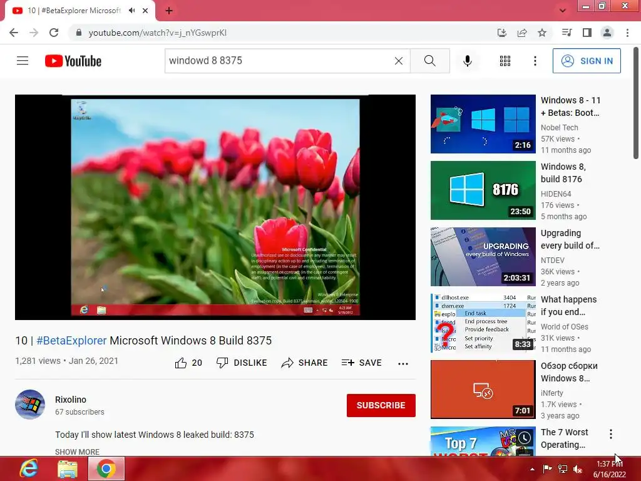
Task: Like the video with thumbs up
Action: tap(188, 363)
